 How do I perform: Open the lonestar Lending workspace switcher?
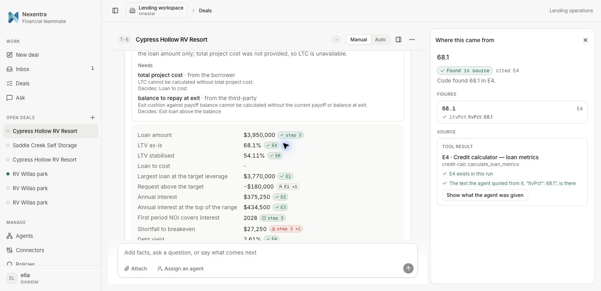(157, 11)
